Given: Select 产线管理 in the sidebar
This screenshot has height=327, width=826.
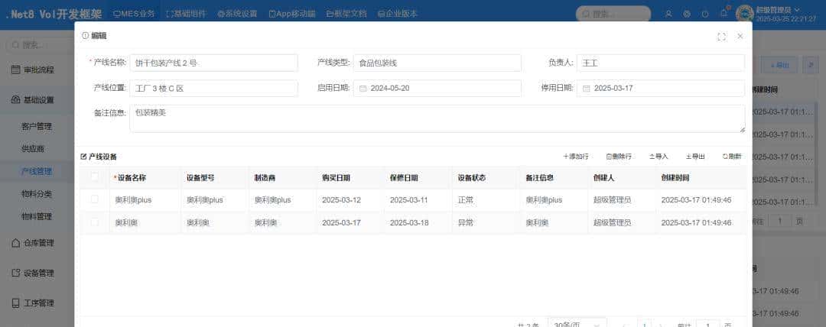Looking at the screenshot, I should tap(37, 171).
